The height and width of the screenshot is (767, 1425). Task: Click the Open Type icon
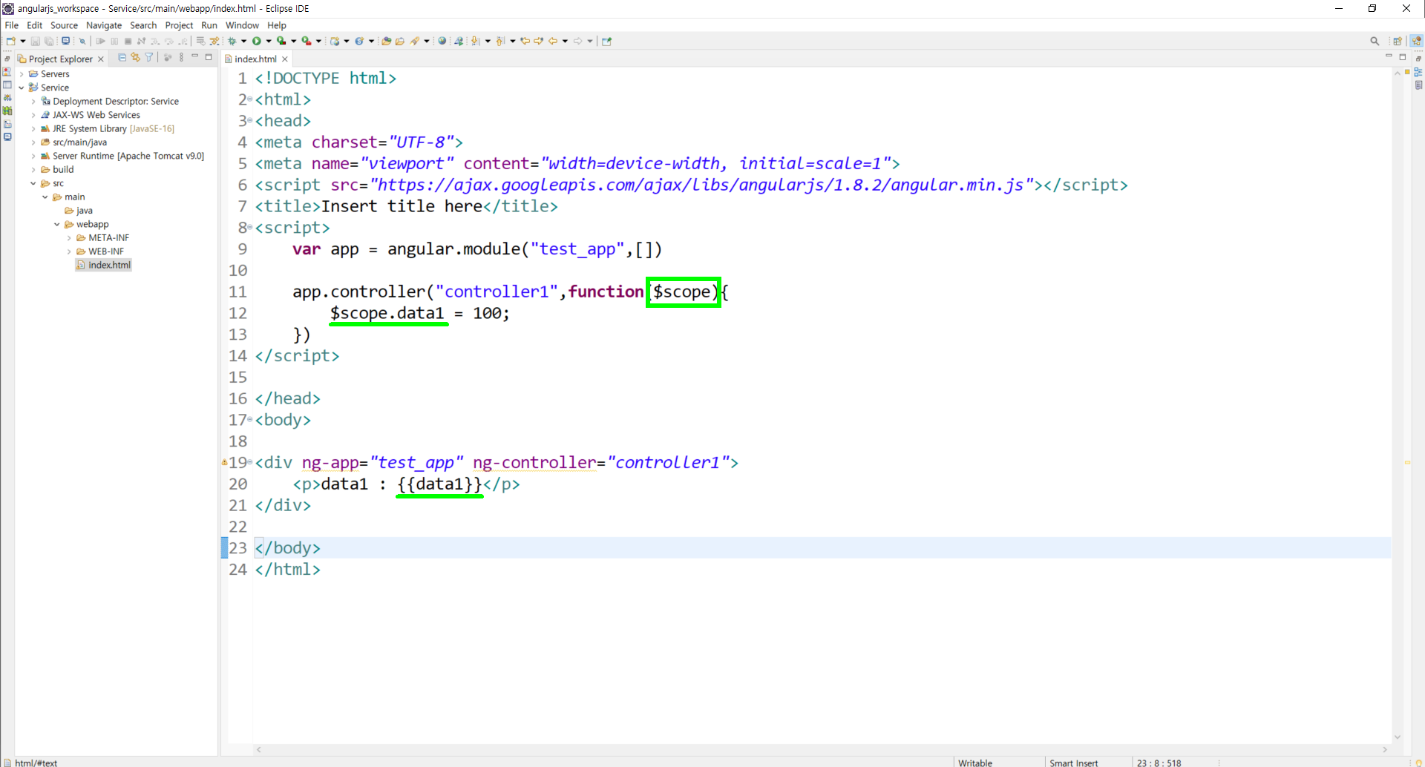386,41
